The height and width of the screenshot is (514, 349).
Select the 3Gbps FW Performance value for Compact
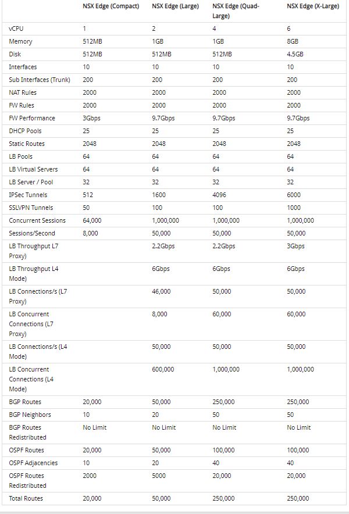91,118
